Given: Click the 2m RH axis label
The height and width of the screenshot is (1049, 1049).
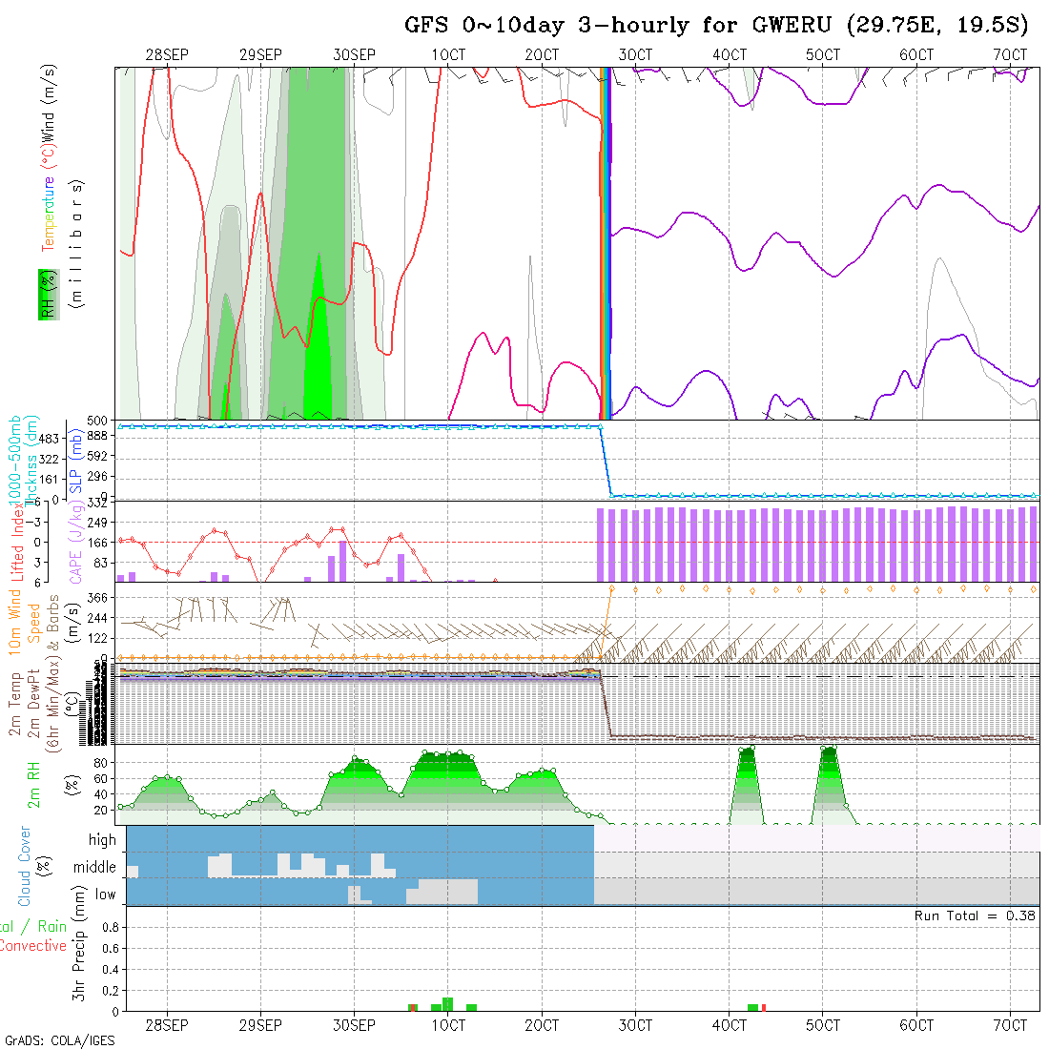Looking at the screenshot, I should pyautogui.click(x=34, y=784).
